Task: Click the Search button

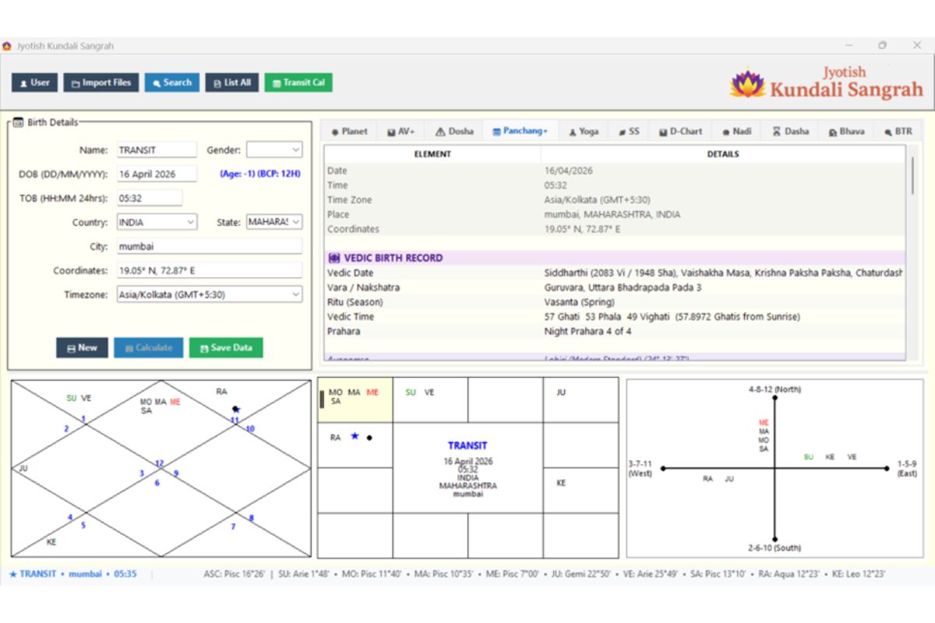Action: (171, 83)
